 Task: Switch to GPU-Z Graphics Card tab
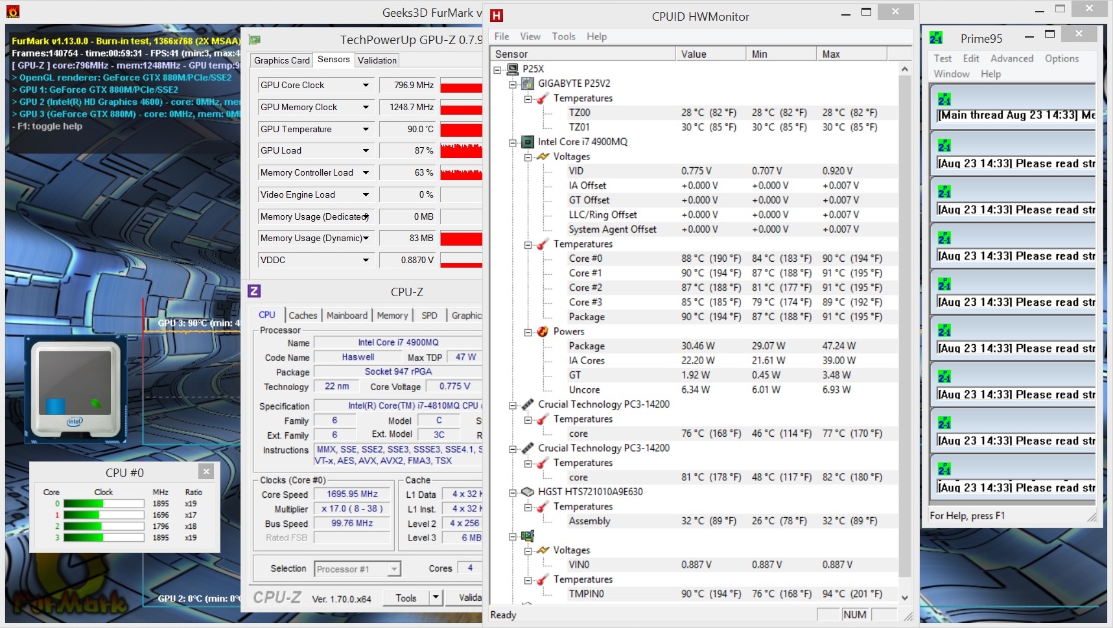[282, 60]
